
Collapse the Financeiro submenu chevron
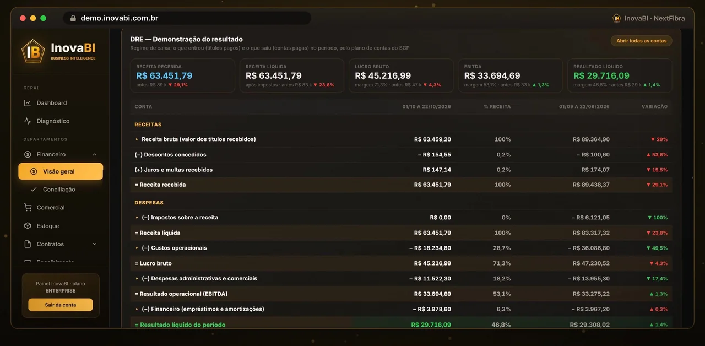pos(94,155)
